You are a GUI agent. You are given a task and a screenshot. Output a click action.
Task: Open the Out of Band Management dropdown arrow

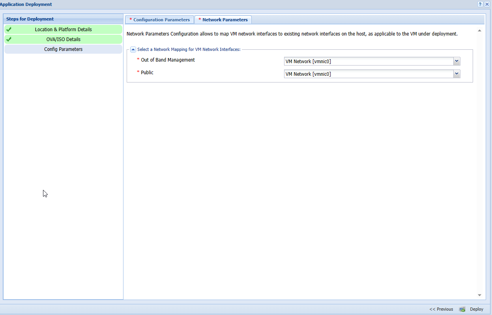[x=456, y=61]
